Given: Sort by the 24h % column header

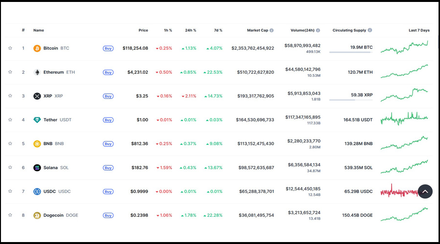Looking at the screenshot, I should tap(190, 30).
